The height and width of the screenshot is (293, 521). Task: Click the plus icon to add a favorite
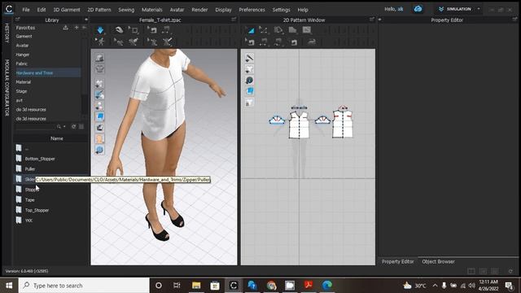coord(77,28)
